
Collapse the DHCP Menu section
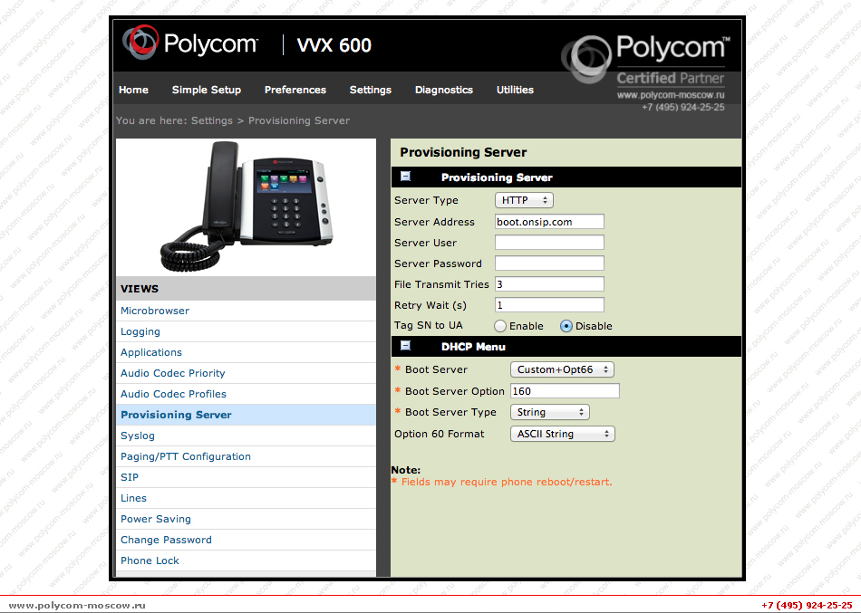406,346
